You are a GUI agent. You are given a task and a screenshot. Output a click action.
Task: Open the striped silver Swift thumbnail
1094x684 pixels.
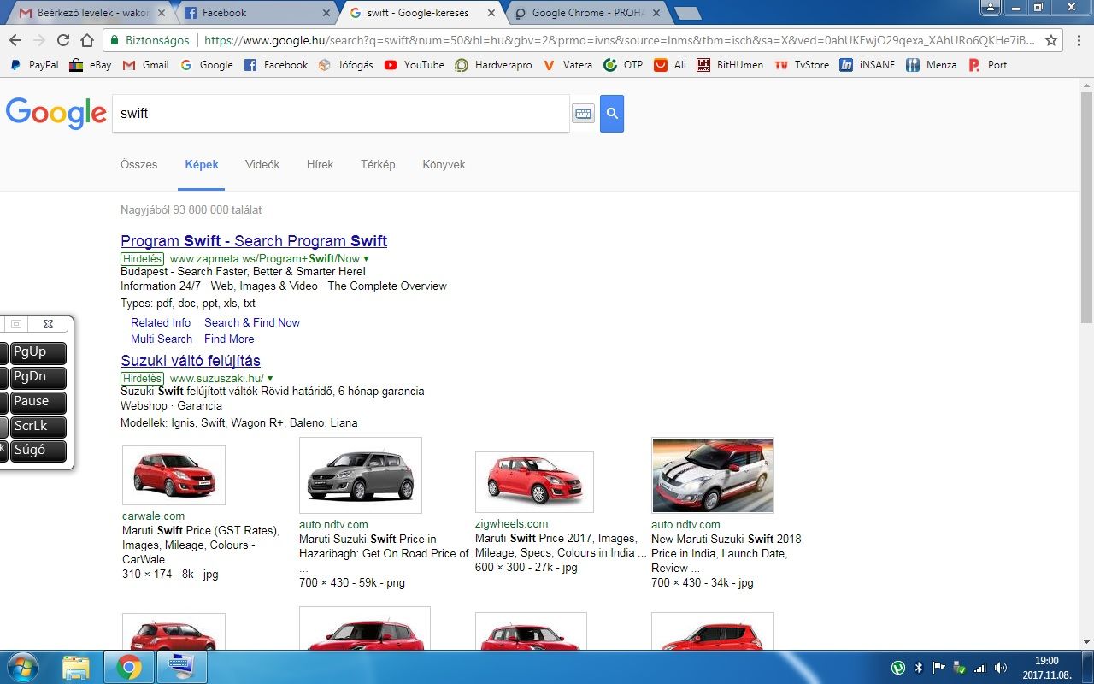[713, 475]
